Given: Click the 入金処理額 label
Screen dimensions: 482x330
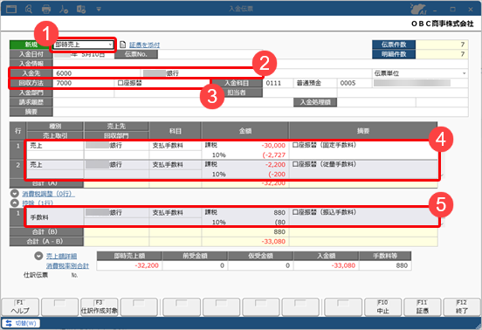Looking at the screenshot, I should point(315,102).
